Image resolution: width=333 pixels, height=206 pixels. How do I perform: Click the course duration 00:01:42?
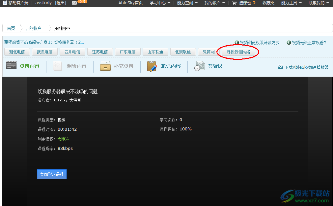coord(67,129)
